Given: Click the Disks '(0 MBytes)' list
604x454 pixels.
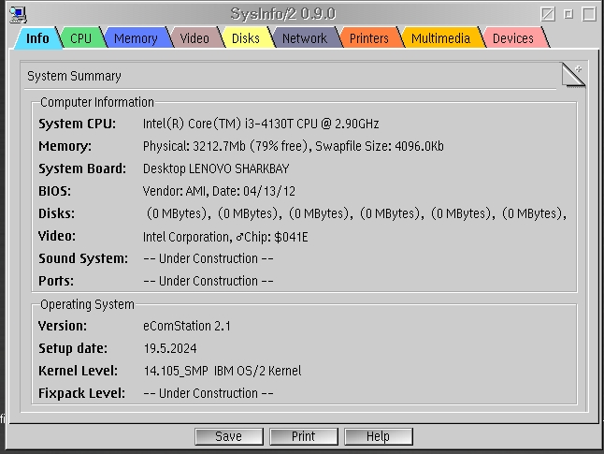Looking at the screenshot, I should tap(357, 213).
